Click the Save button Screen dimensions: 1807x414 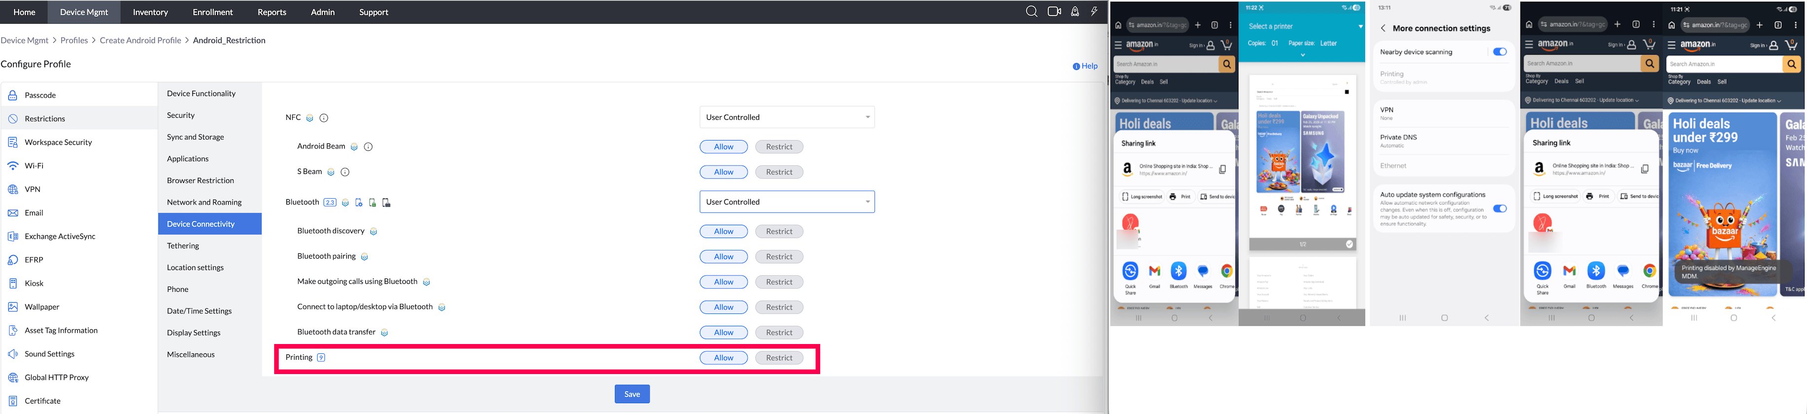pos(632,394)
